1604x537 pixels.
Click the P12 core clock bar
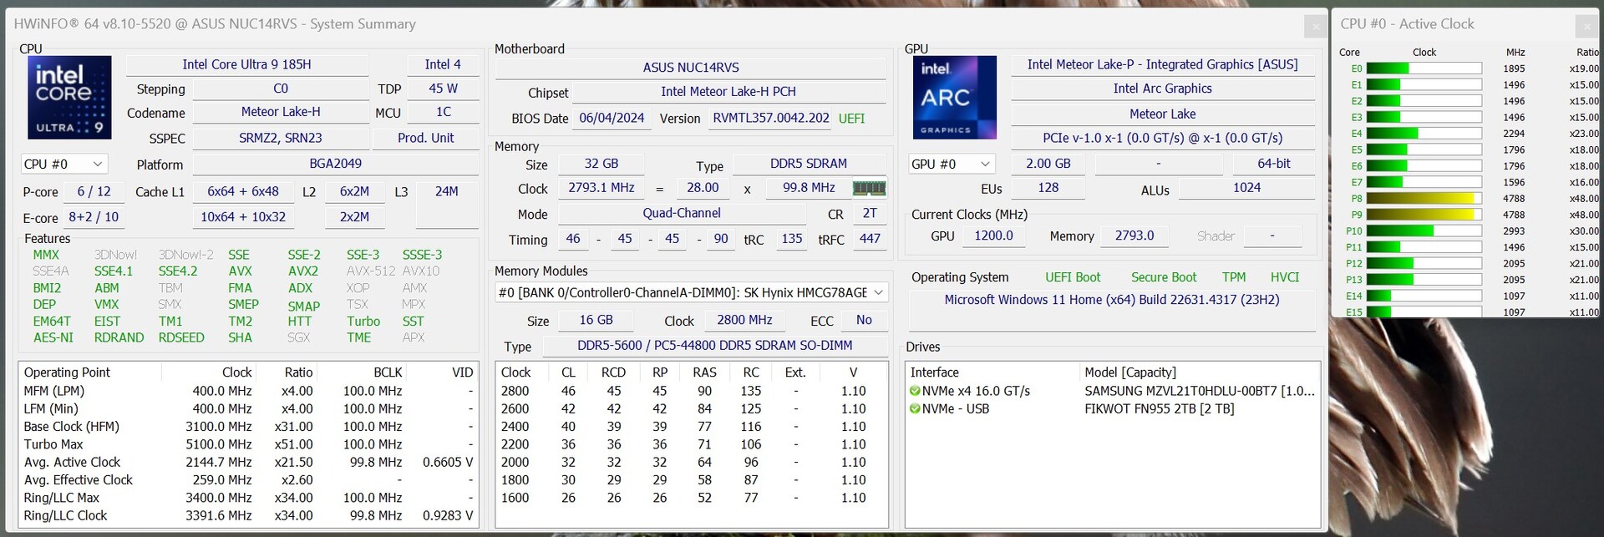(x=1424, y=264)
